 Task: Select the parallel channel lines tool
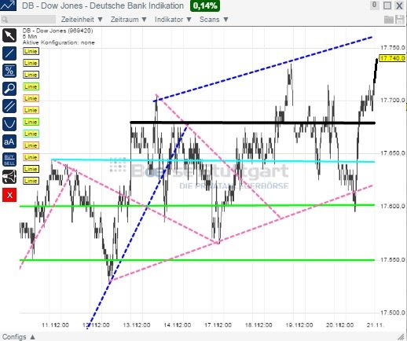(x=9, y=106)
